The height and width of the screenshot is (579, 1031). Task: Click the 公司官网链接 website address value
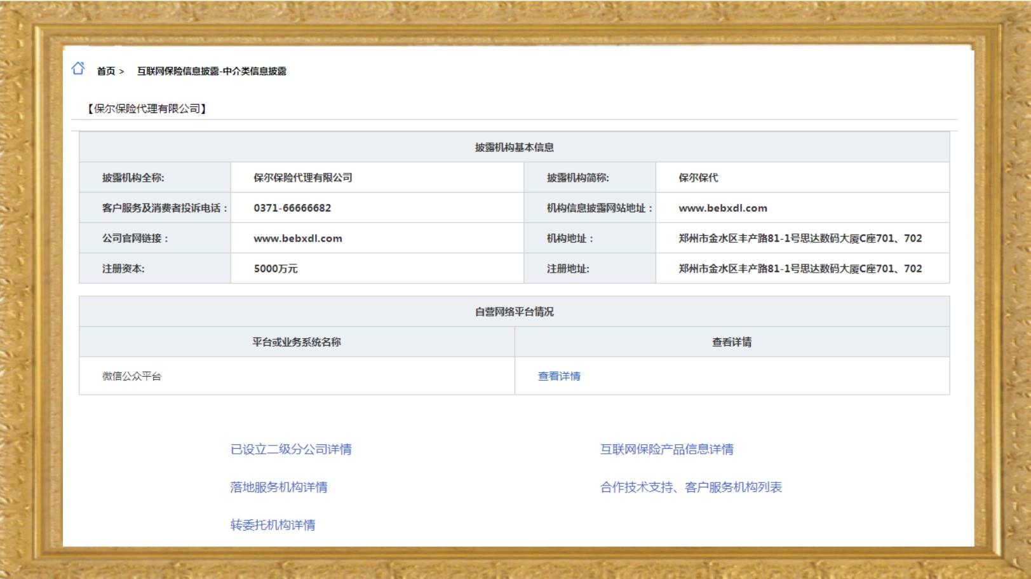[x=297, y=238]
